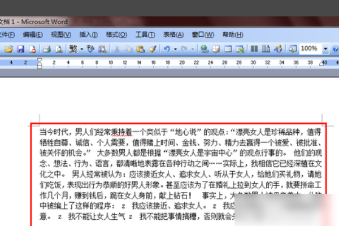Open the 格式(O) menu
Viewport: 339px width, 226px height.
click(116, 34)
